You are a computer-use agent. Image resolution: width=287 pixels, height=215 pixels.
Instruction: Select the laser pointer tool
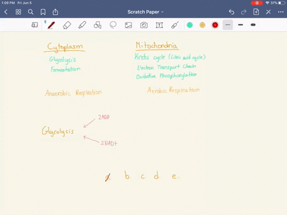pos(175,25)
